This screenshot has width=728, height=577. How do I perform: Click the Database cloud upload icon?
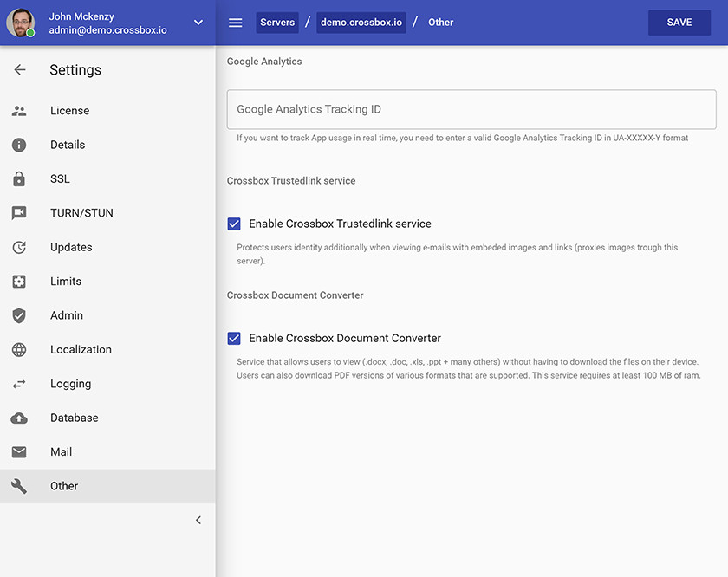click(x=19, y=418)
